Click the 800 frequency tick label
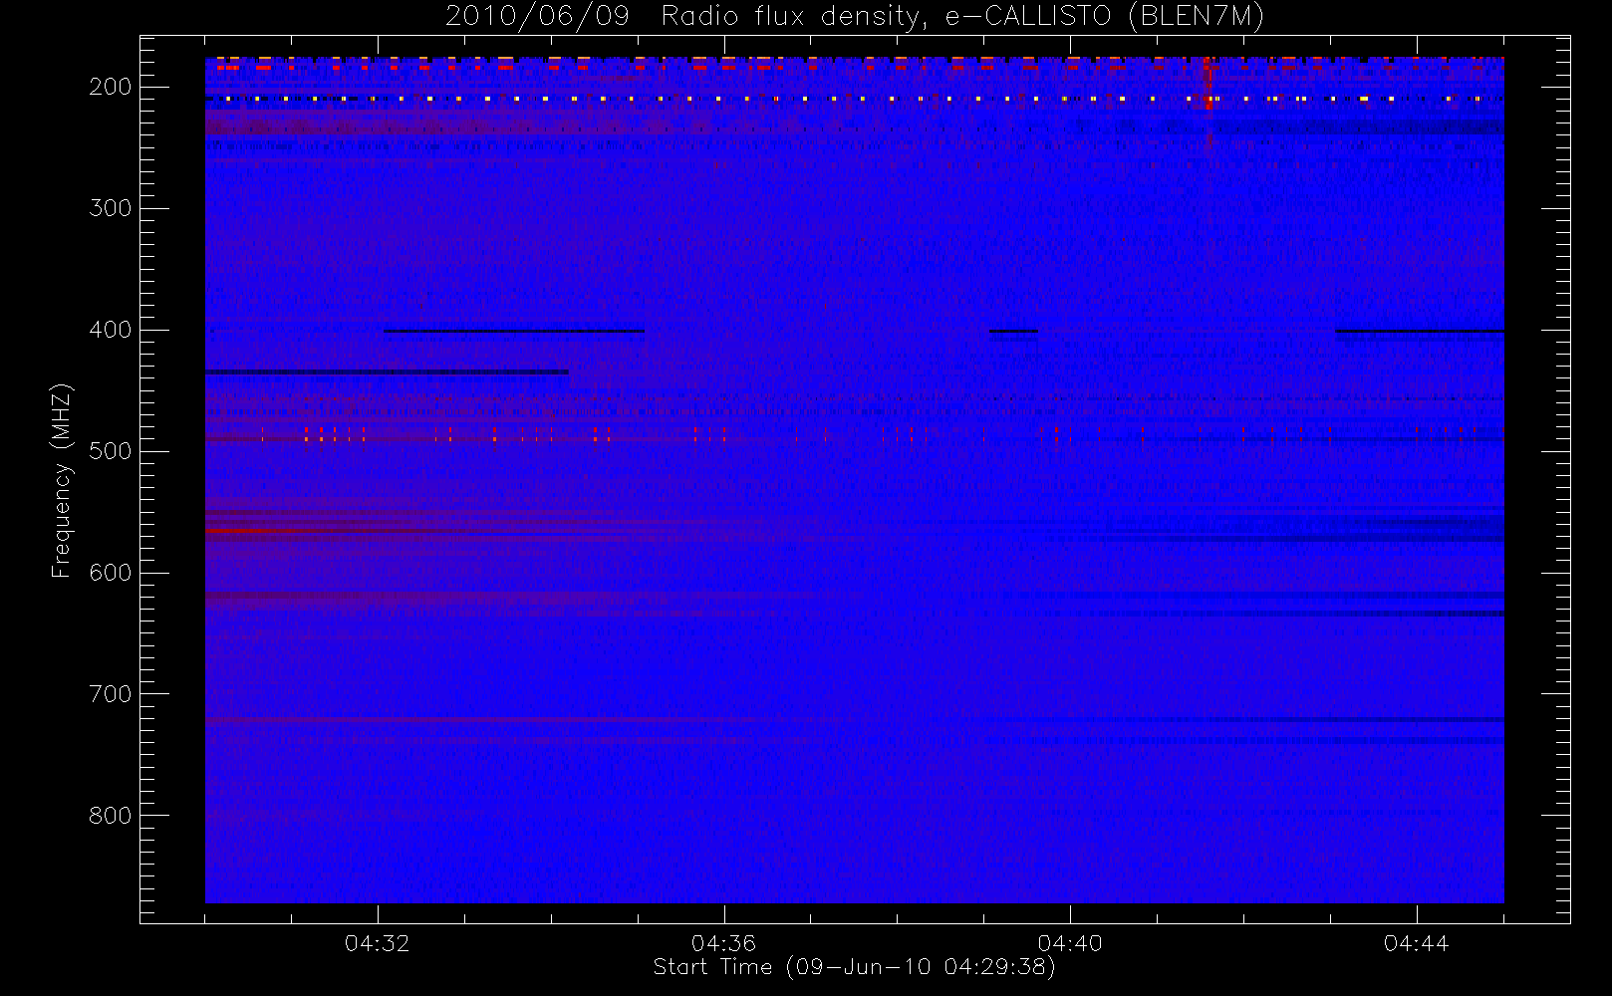The width and height of the screenshot is (1612, 996). (110, 816)
